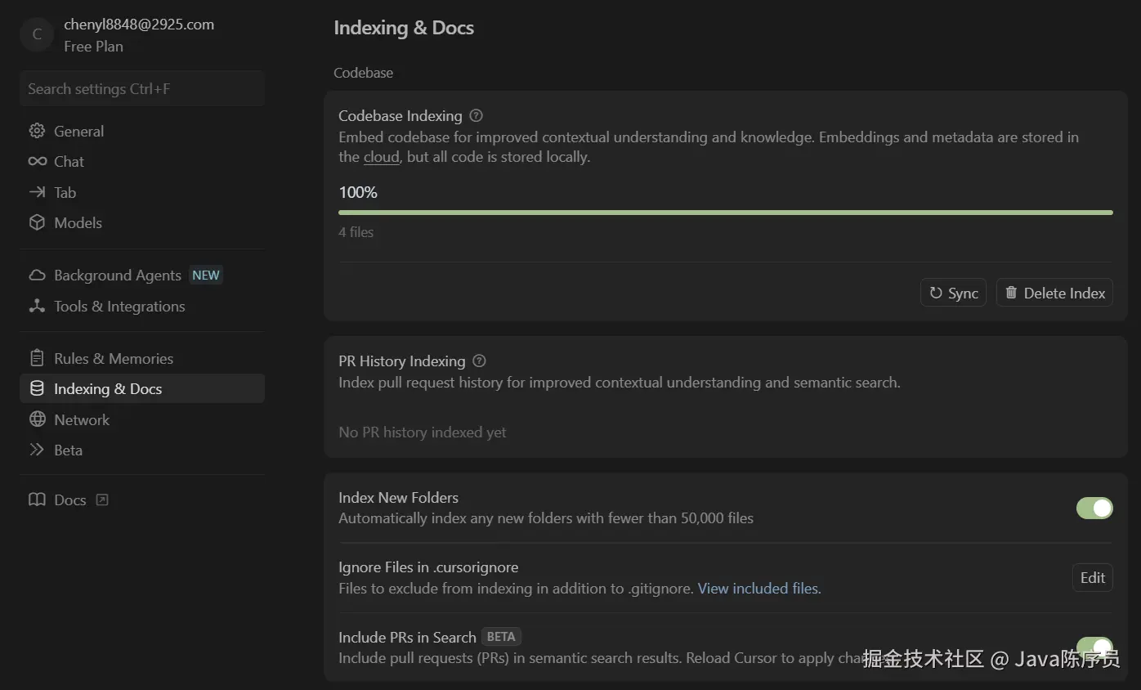
Task: Open the Tab settings section
Action: click(65, 193)
